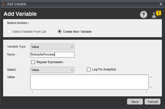
Task: Click the 'Select Action :' heading text
Action: pos(18,23)
